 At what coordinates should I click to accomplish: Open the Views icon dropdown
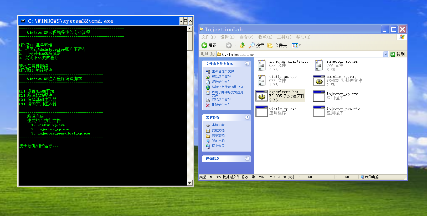296,45
